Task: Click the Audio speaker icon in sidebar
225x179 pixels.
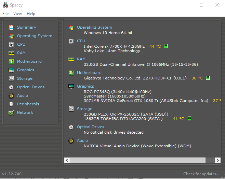Action: [x=11, y=96]
